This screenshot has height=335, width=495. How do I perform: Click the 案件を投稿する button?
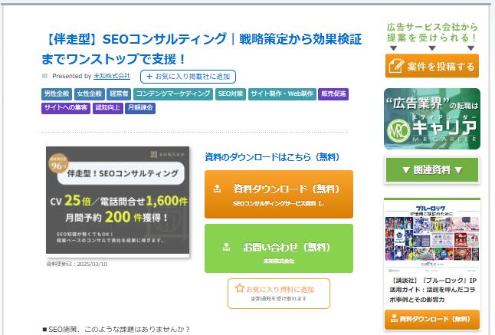coord(432,66)
